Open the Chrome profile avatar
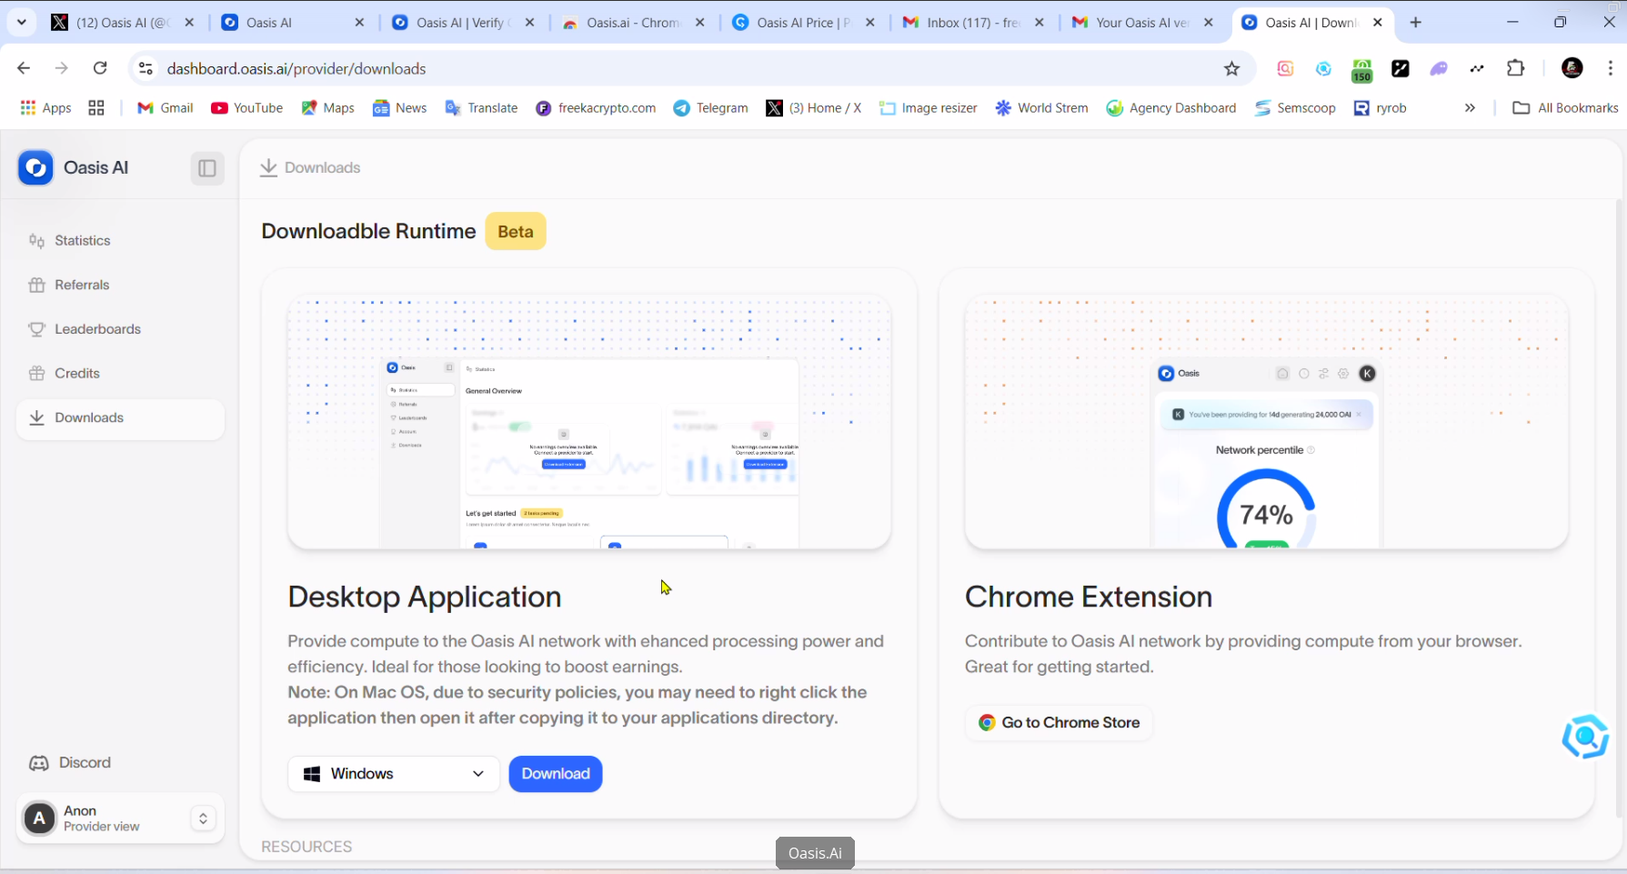The height and width of the screenshot is (874, 1627). 1572,68
